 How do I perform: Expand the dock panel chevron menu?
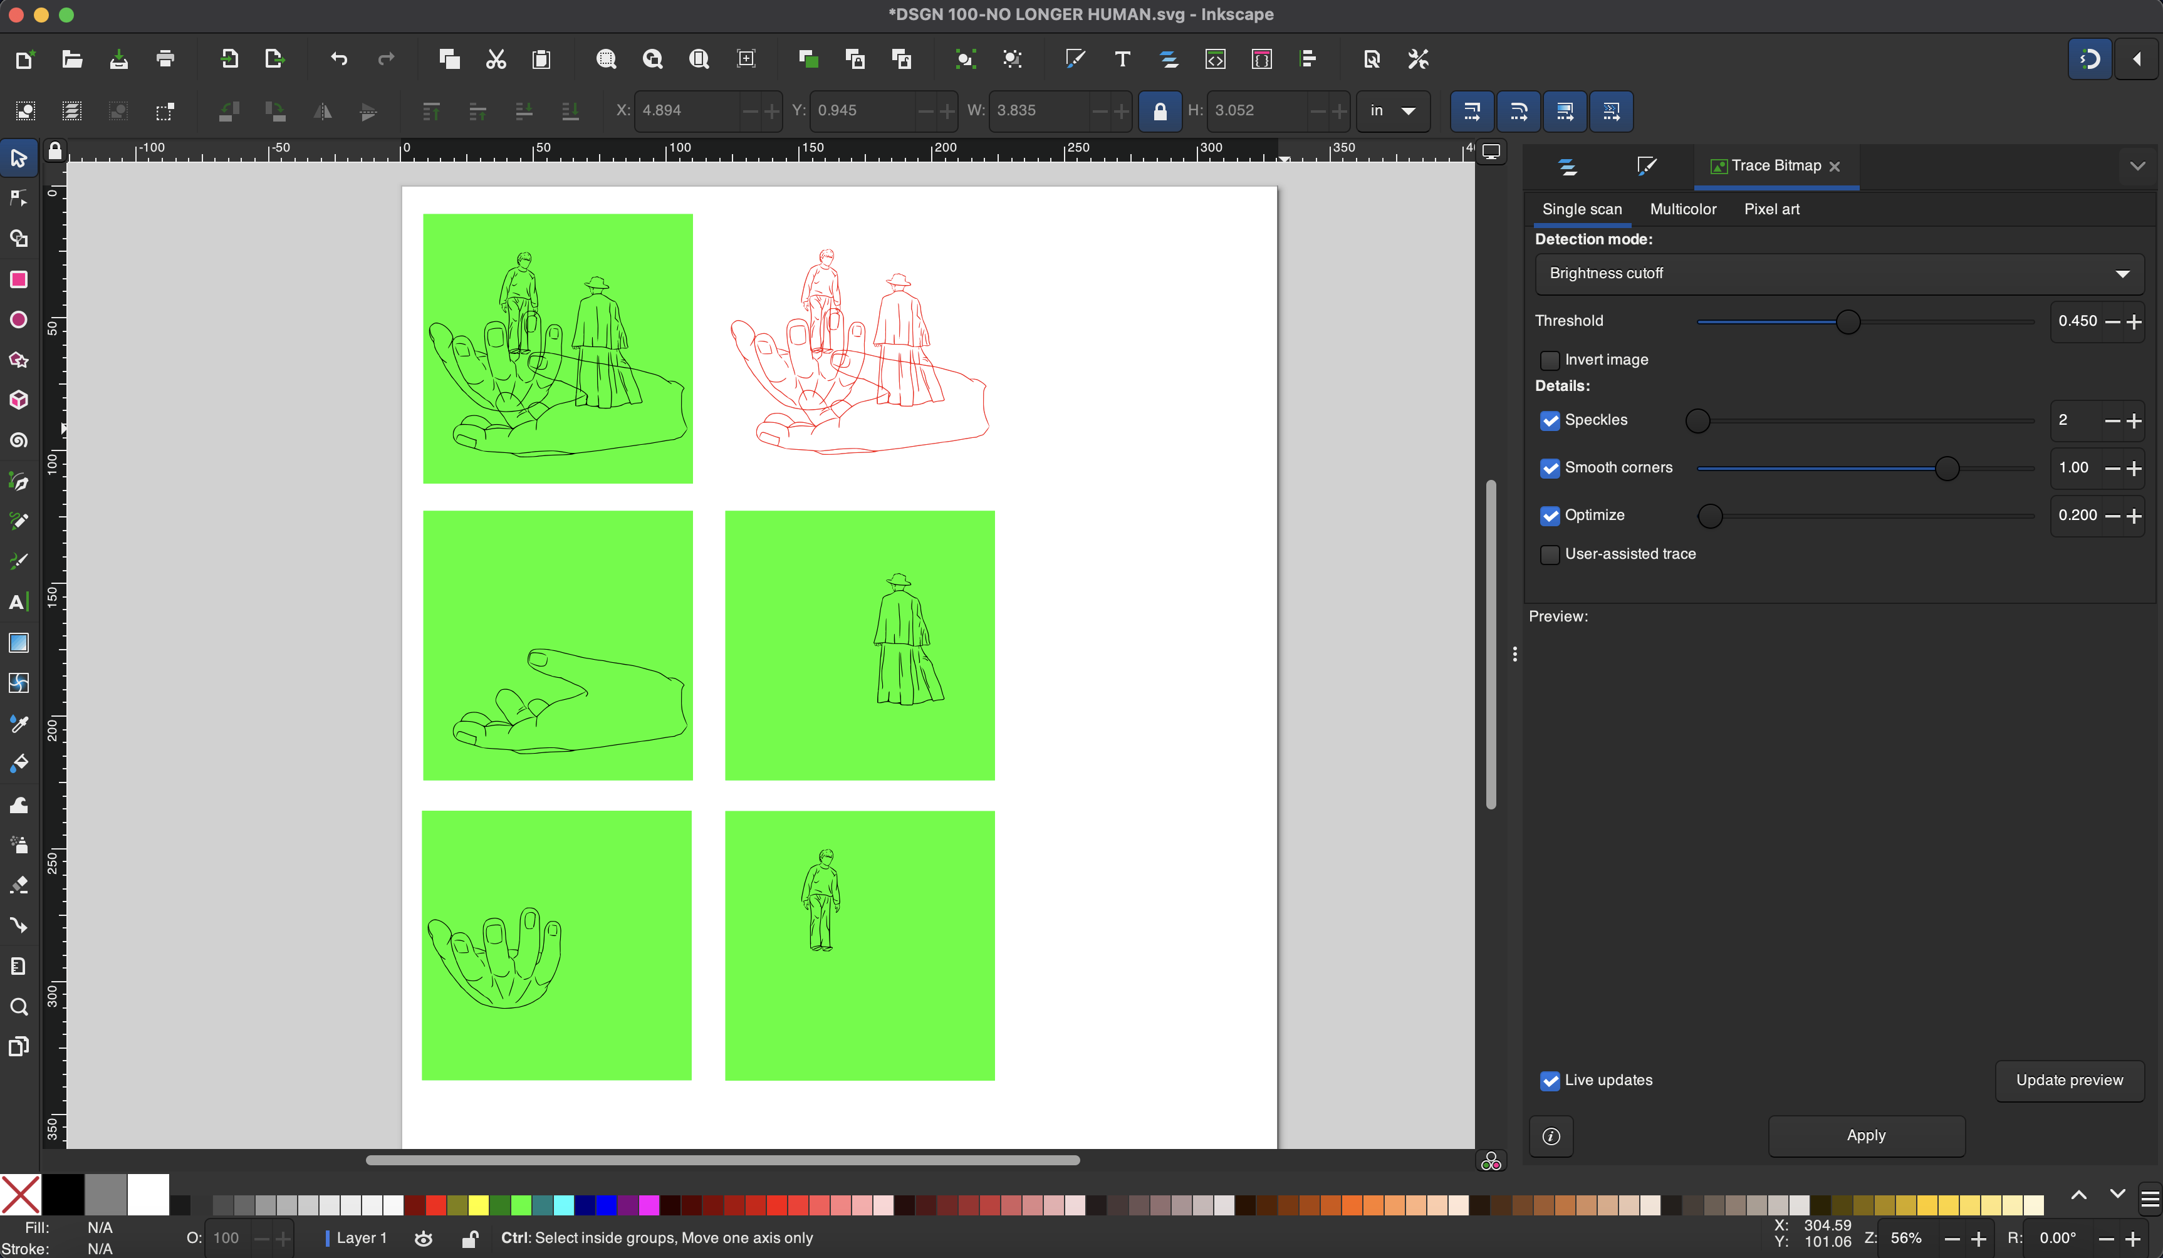click(2137, 167)
